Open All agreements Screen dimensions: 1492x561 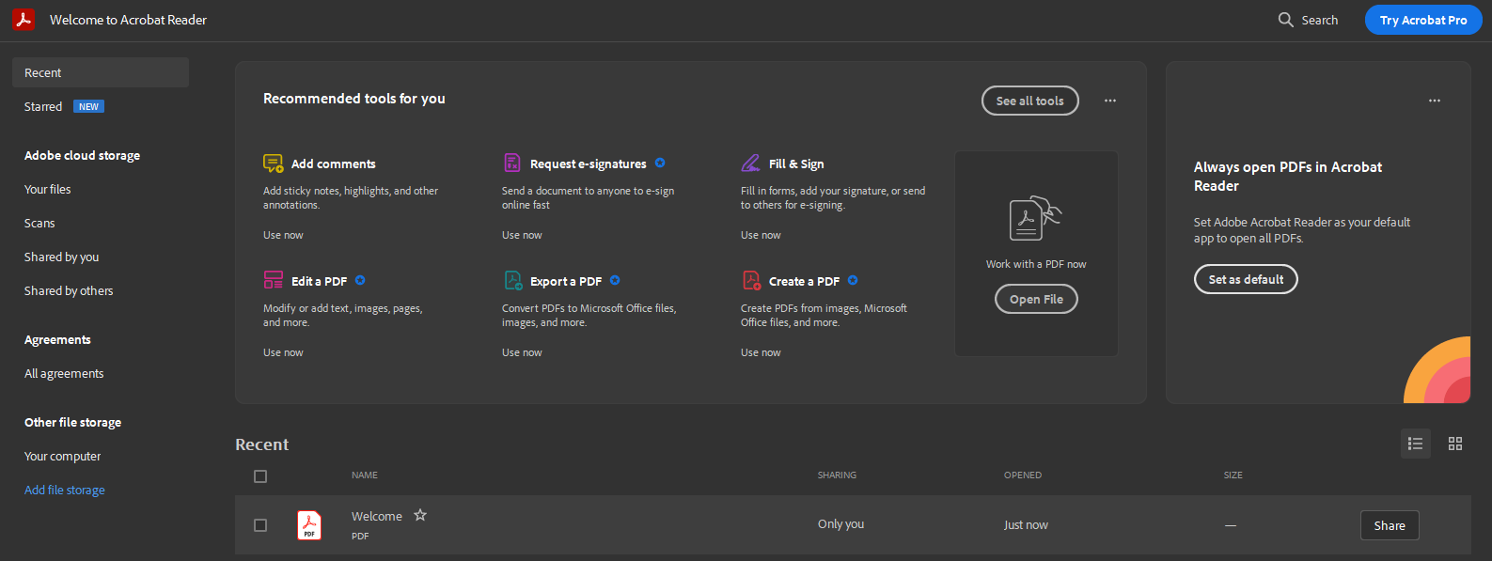pos(64,373)
